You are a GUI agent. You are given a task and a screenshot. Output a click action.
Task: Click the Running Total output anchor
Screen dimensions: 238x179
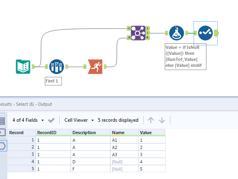pos(105,66)
